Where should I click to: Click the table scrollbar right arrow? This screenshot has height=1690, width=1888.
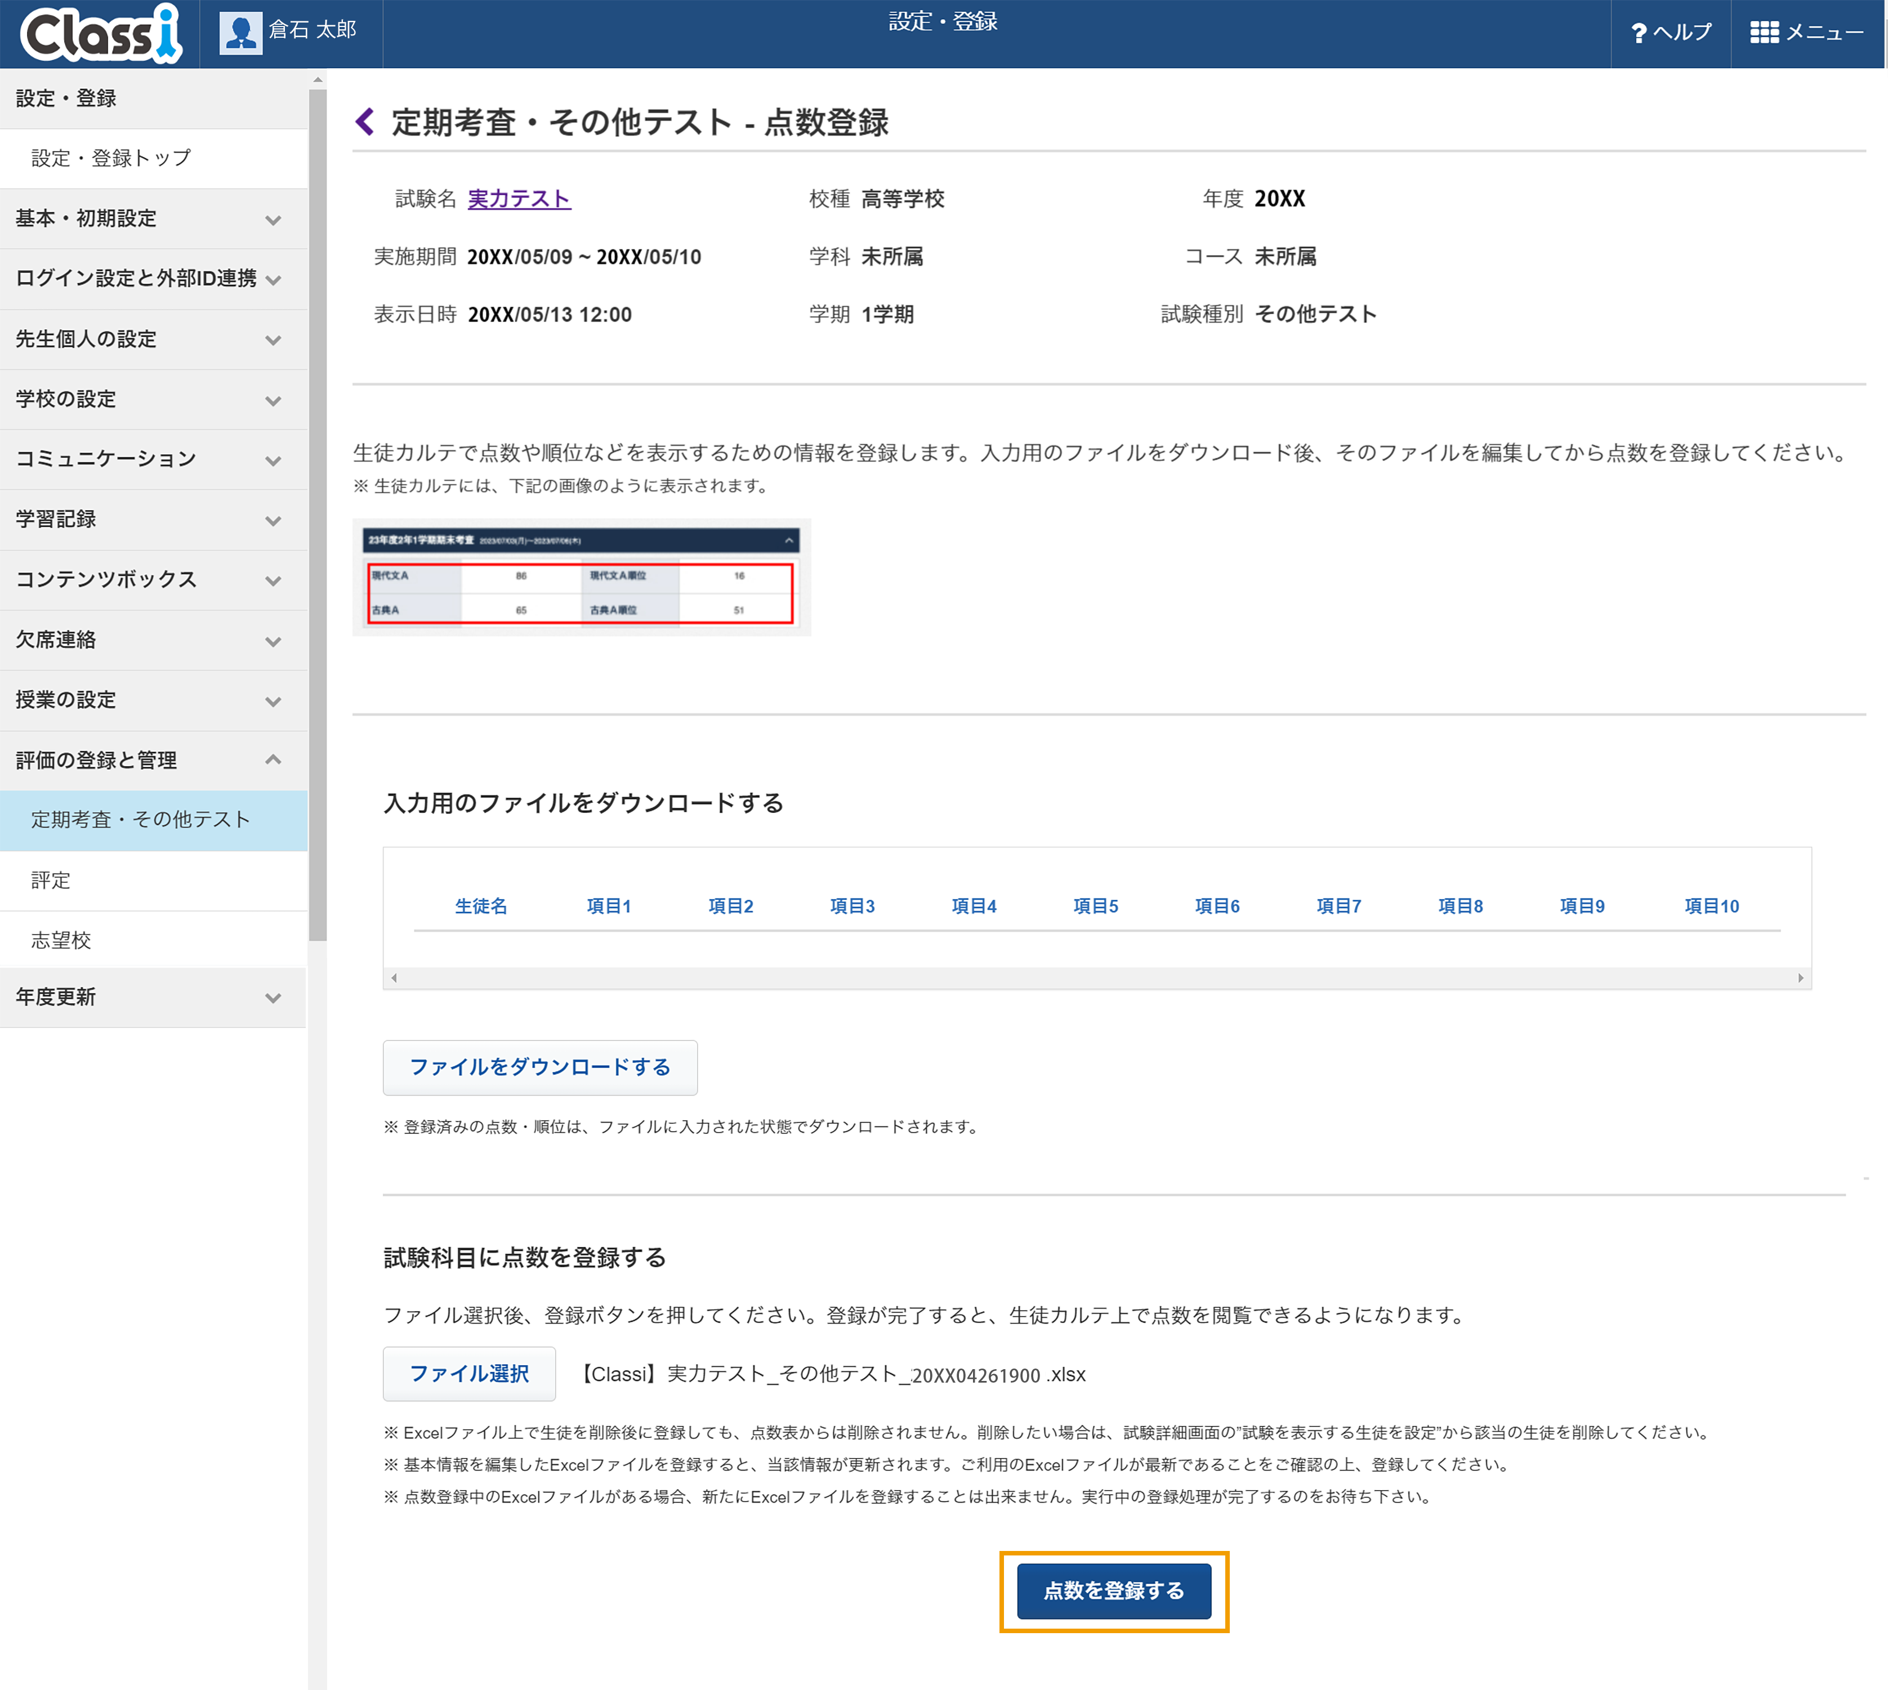click(x=1801, y=978)
